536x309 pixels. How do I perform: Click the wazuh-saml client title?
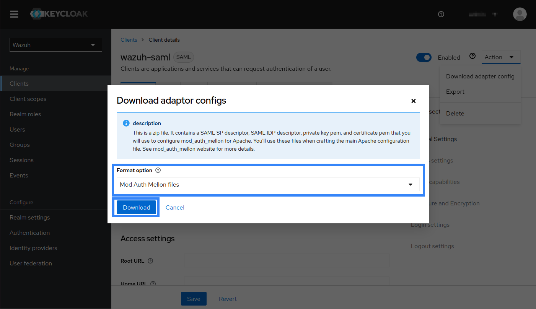(x=145, y=57)
